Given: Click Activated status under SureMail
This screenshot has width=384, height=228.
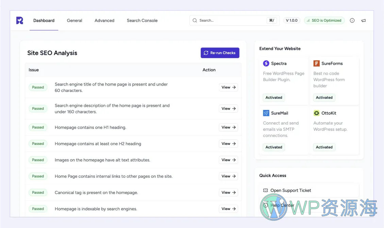Looking at the screenshot, I should click(x=273, y=147).
